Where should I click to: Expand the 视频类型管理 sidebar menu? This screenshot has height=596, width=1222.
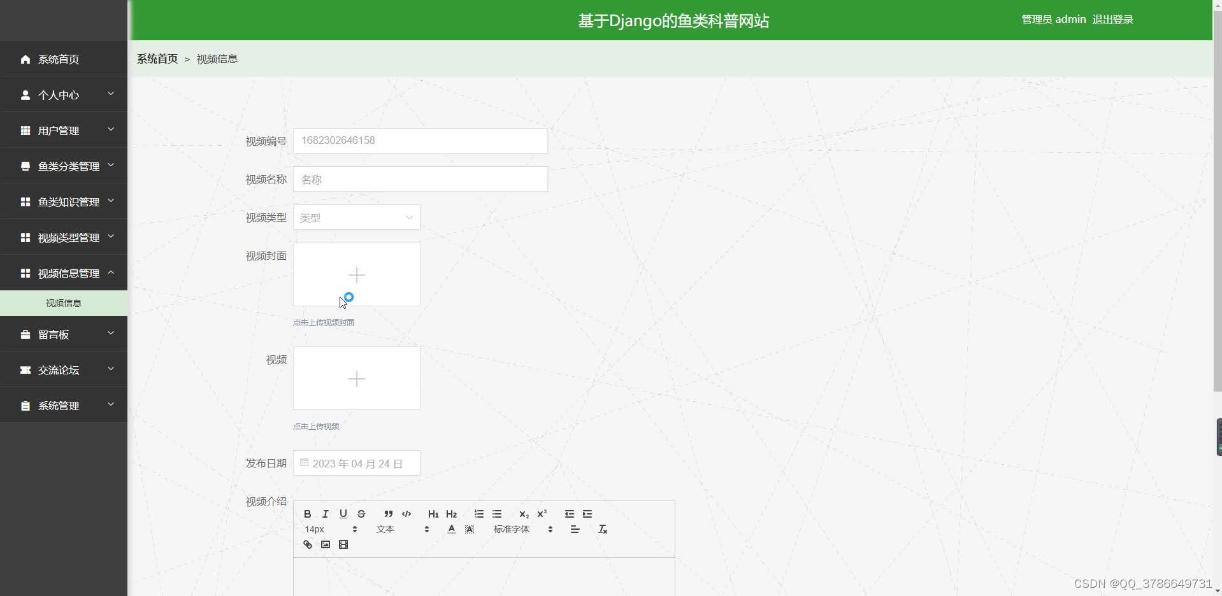tap(64, 238)
